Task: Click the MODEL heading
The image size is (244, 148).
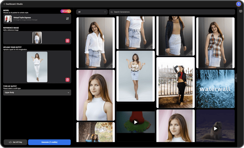Action: tap(6, 10)
